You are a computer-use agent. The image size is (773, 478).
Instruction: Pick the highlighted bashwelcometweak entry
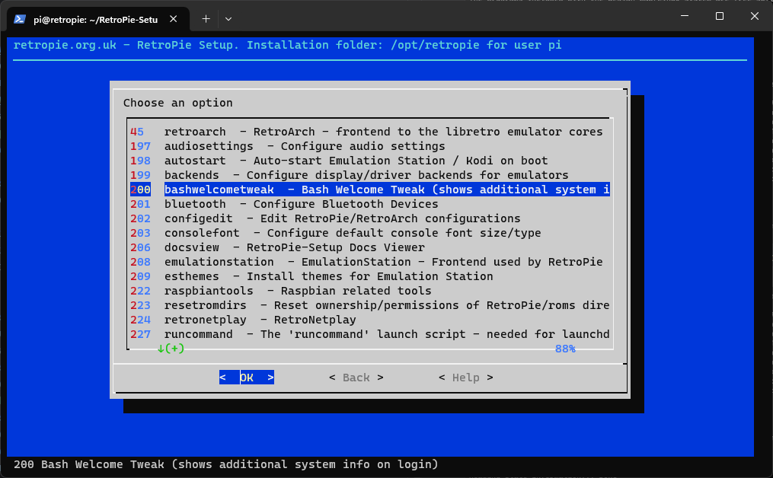pos(386,190)
